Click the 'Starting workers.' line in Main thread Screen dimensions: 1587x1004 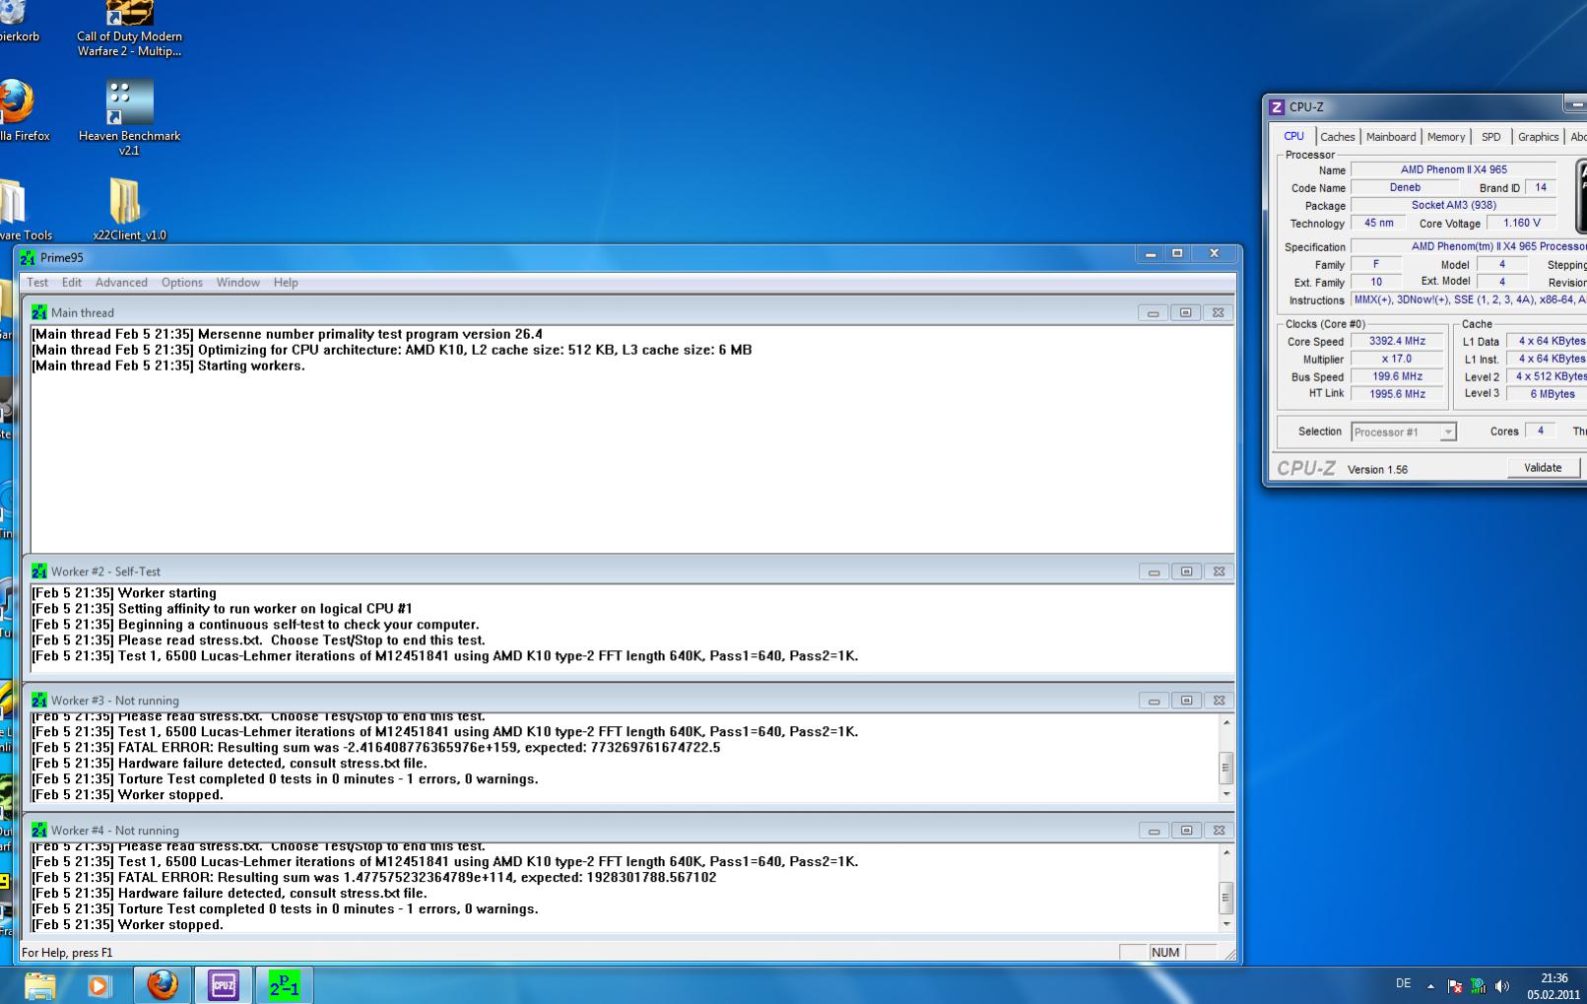tap(168, 366)
